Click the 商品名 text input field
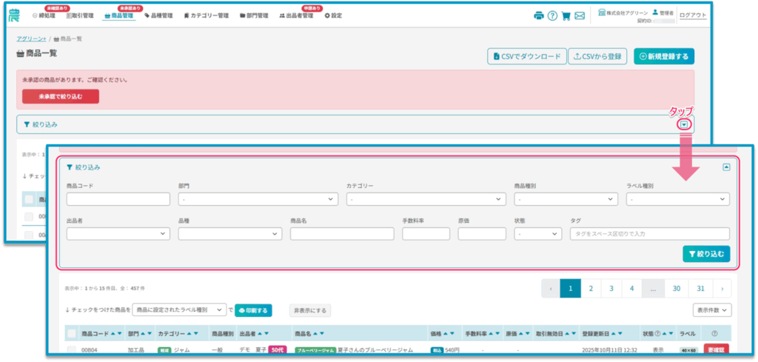This screenshot has width=758, height=362. 342,234
